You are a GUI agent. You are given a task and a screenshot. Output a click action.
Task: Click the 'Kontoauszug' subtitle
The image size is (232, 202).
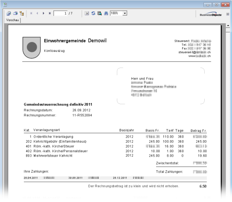tap(54, 51)
